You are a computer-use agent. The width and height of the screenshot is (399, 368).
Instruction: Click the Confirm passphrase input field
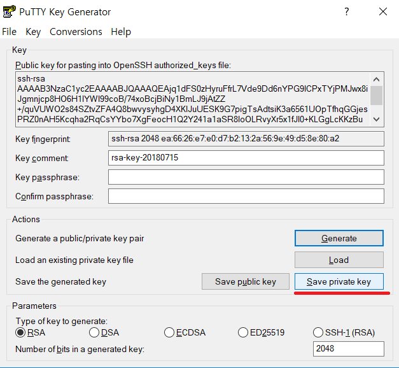tap(246, 196)
